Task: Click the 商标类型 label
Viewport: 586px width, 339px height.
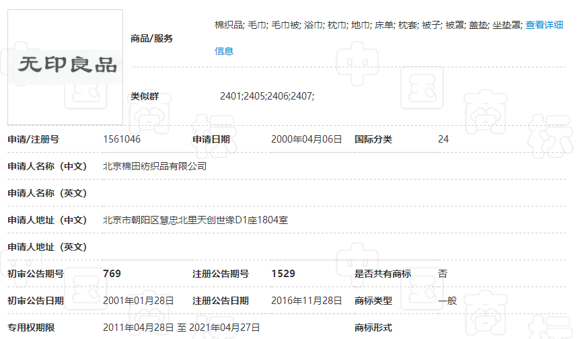Action: pyautogui.click(x=373, y=301)
